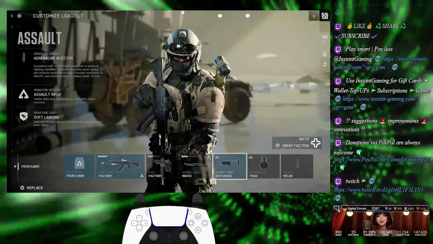Click the controller overlay left analog stick
The height and width of the screenshot is (244, 433).
click(x=153, y=235)
